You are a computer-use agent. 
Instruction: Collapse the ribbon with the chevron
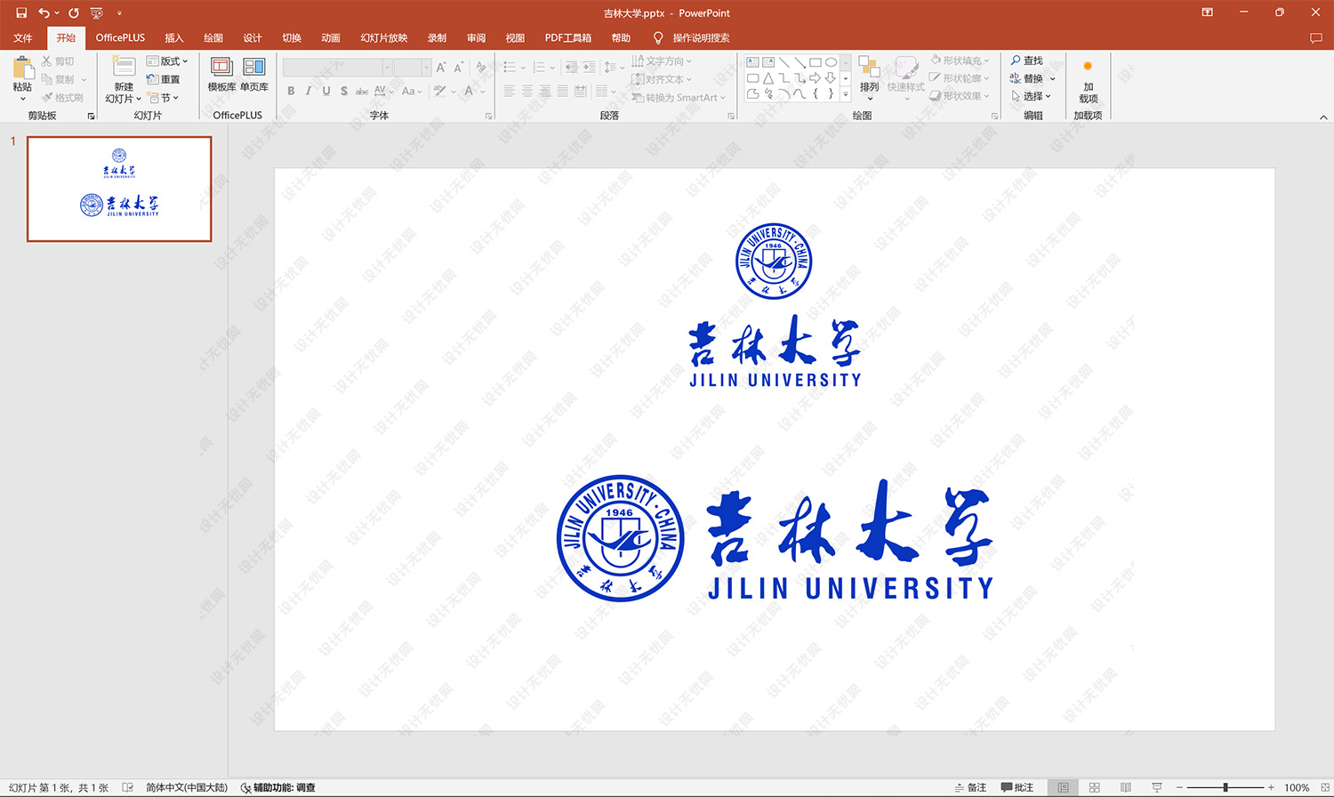[x=1322, y=117]
